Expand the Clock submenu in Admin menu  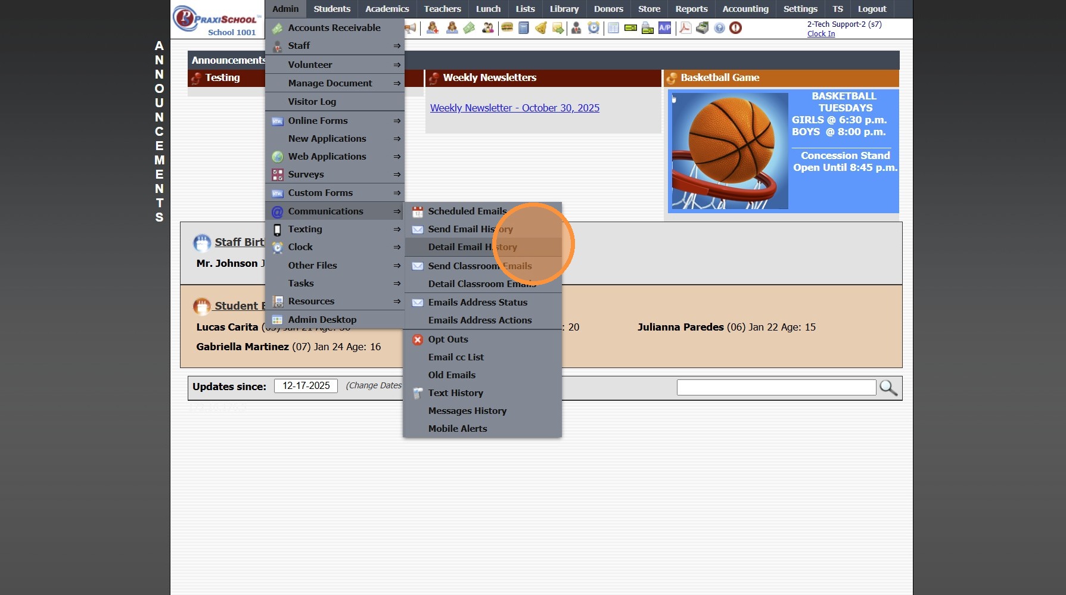click(335, 247)
